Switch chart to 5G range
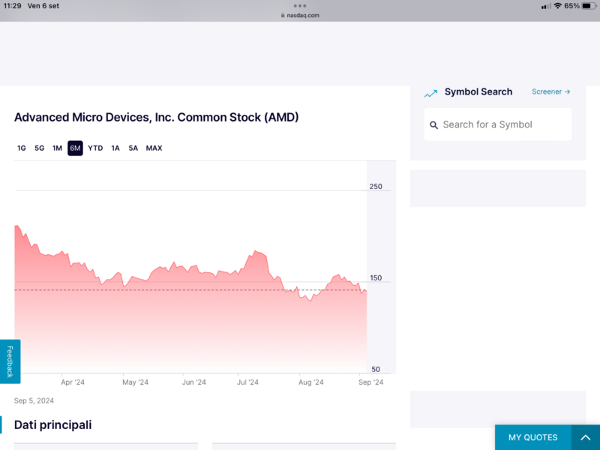The image size is (600, 450). (40, 148)
